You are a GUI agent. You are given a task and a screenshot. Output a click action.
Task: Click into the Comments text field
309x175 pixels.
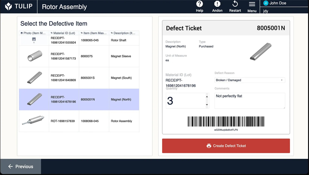pyautogui.click(x=250, y=100)
